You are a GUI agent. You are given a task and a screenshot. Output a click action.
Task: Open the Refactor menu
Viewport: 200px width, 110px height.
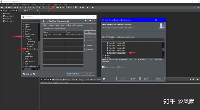point(16,4)
